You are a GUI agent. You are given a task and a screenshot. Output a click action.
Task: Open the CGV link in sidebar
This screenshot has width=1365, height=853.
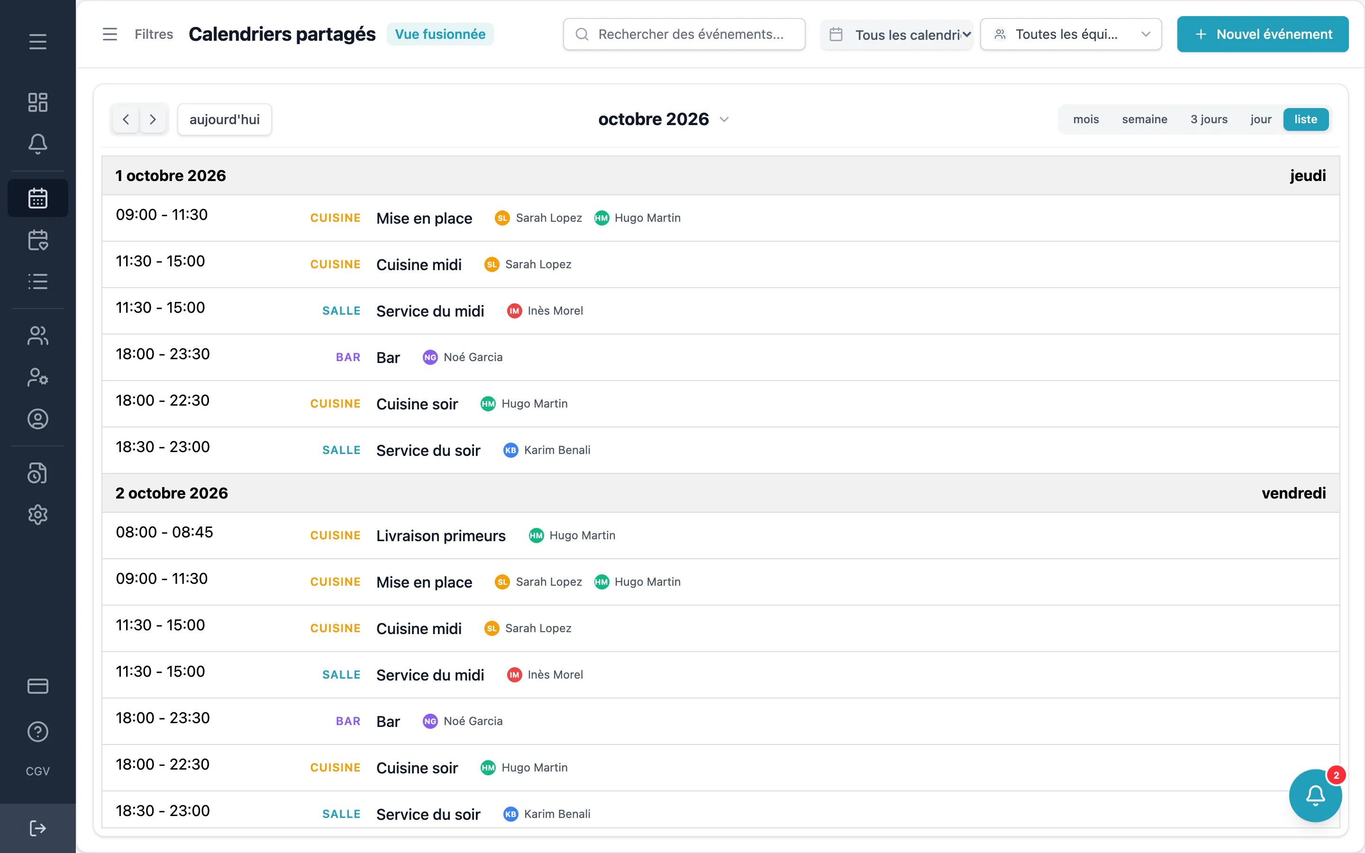pos(38,771)
